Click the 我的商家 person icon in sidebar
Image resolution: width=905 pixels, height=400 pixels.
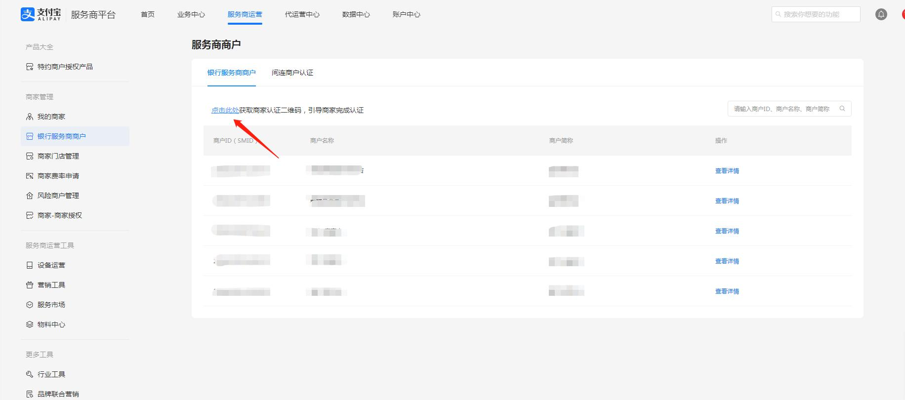[x=30, y=117]
